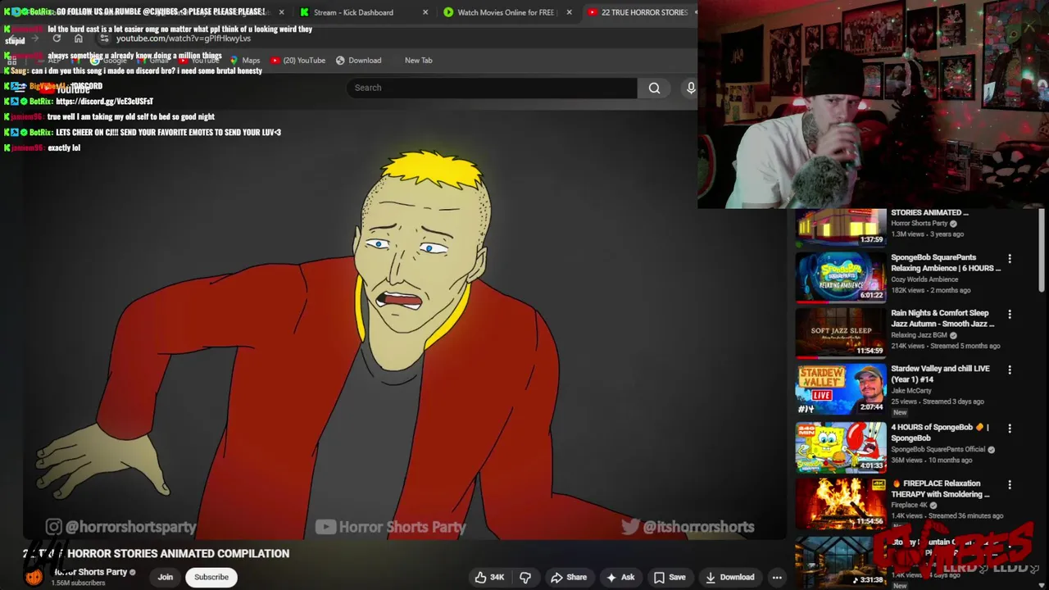
Task: Open options menu for FIREPLACE Relaxation video
Action: coord(1010,484)
